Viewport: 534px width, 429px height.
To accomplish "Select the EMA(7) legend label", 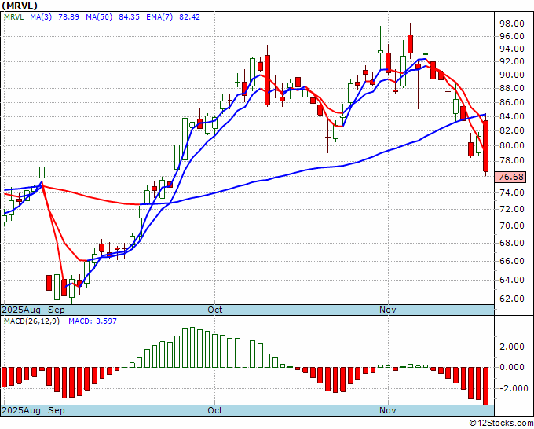I will [159, 17].
